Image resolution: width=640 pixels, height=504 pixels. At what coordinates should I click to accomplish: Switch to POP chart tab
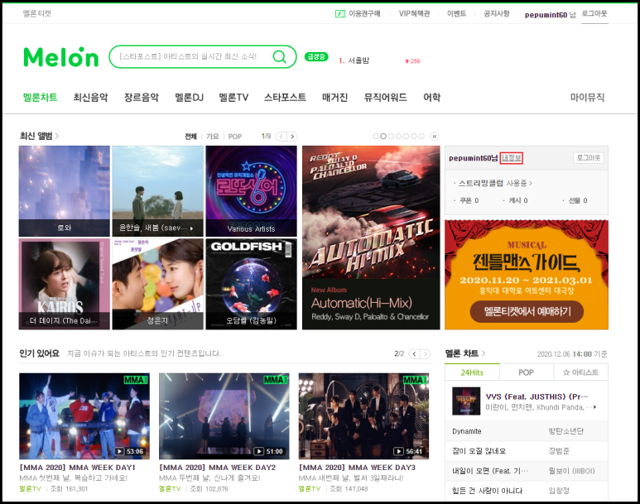click(526, 372)
